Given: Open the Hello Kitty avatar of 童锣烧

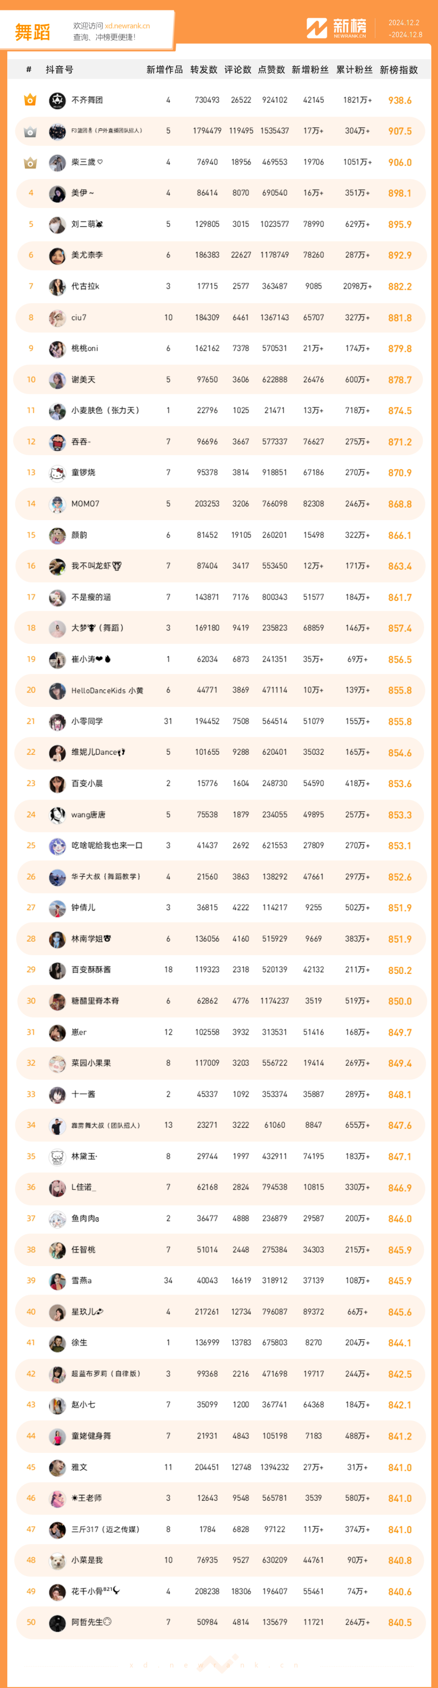Looking at the screenshot, I should pos(57,473).
